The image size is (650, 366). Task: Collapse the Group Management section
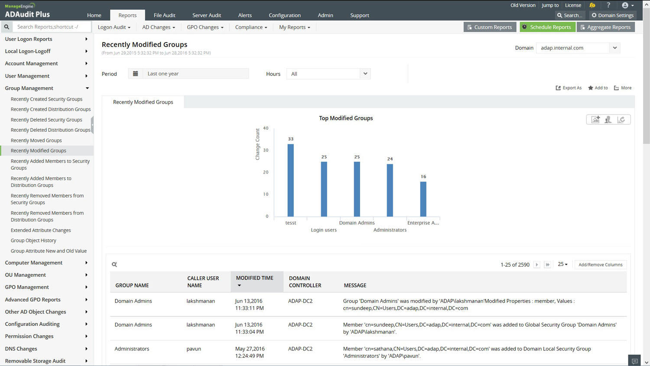87,88
